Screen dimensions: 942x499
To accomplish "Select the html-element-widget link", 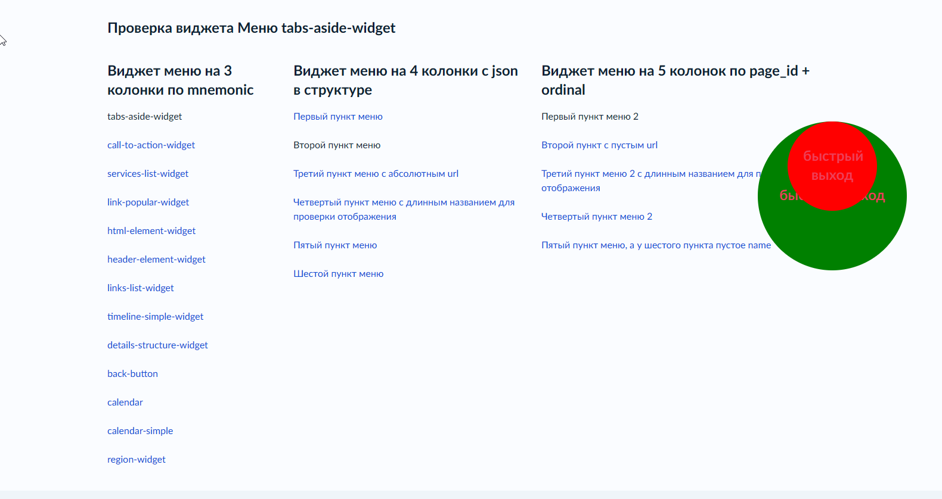I will tap(151, 231).
